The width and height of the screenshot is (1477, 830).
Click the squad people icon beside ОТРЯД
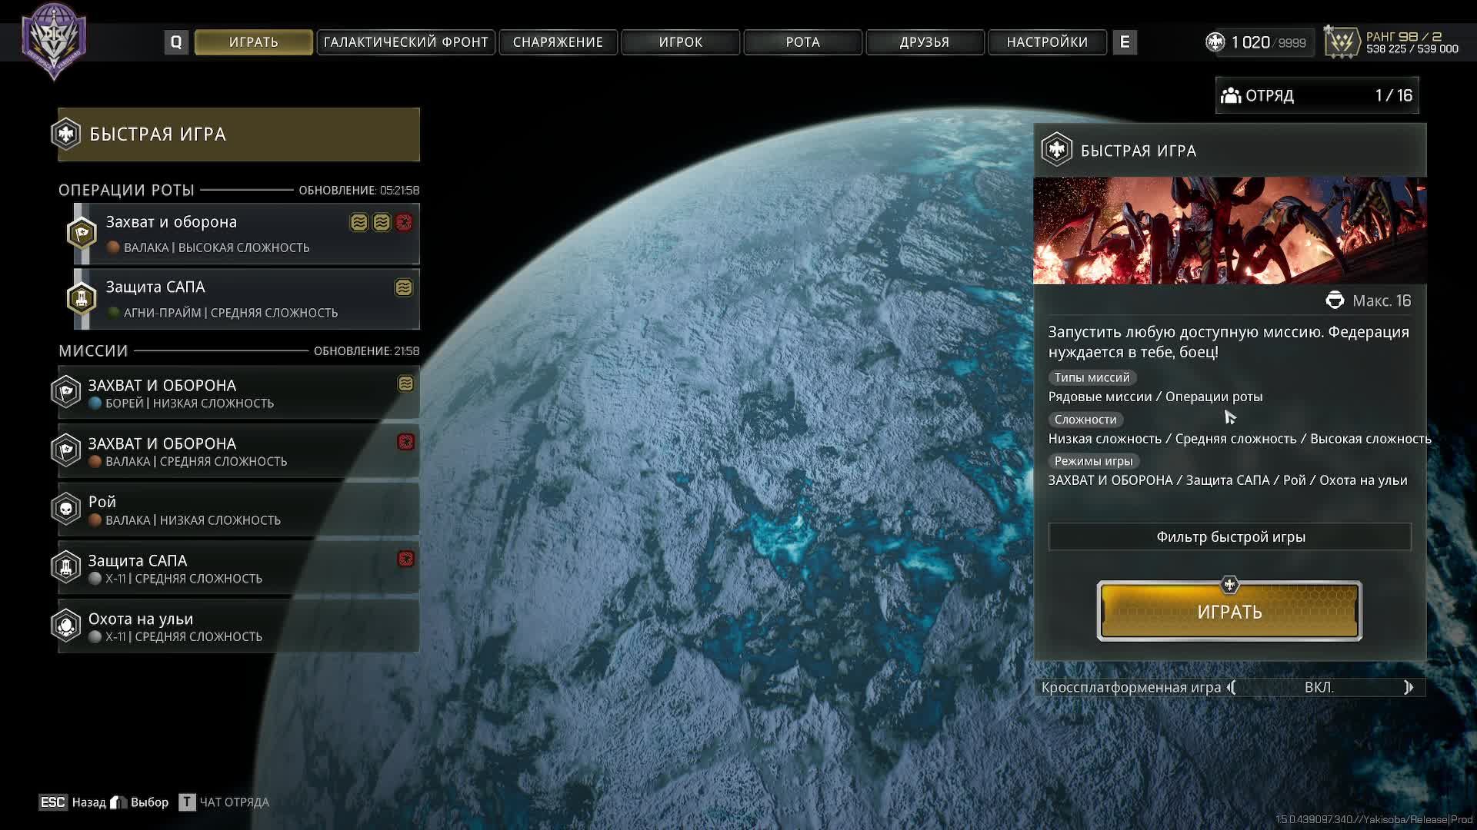[1231, 95]
